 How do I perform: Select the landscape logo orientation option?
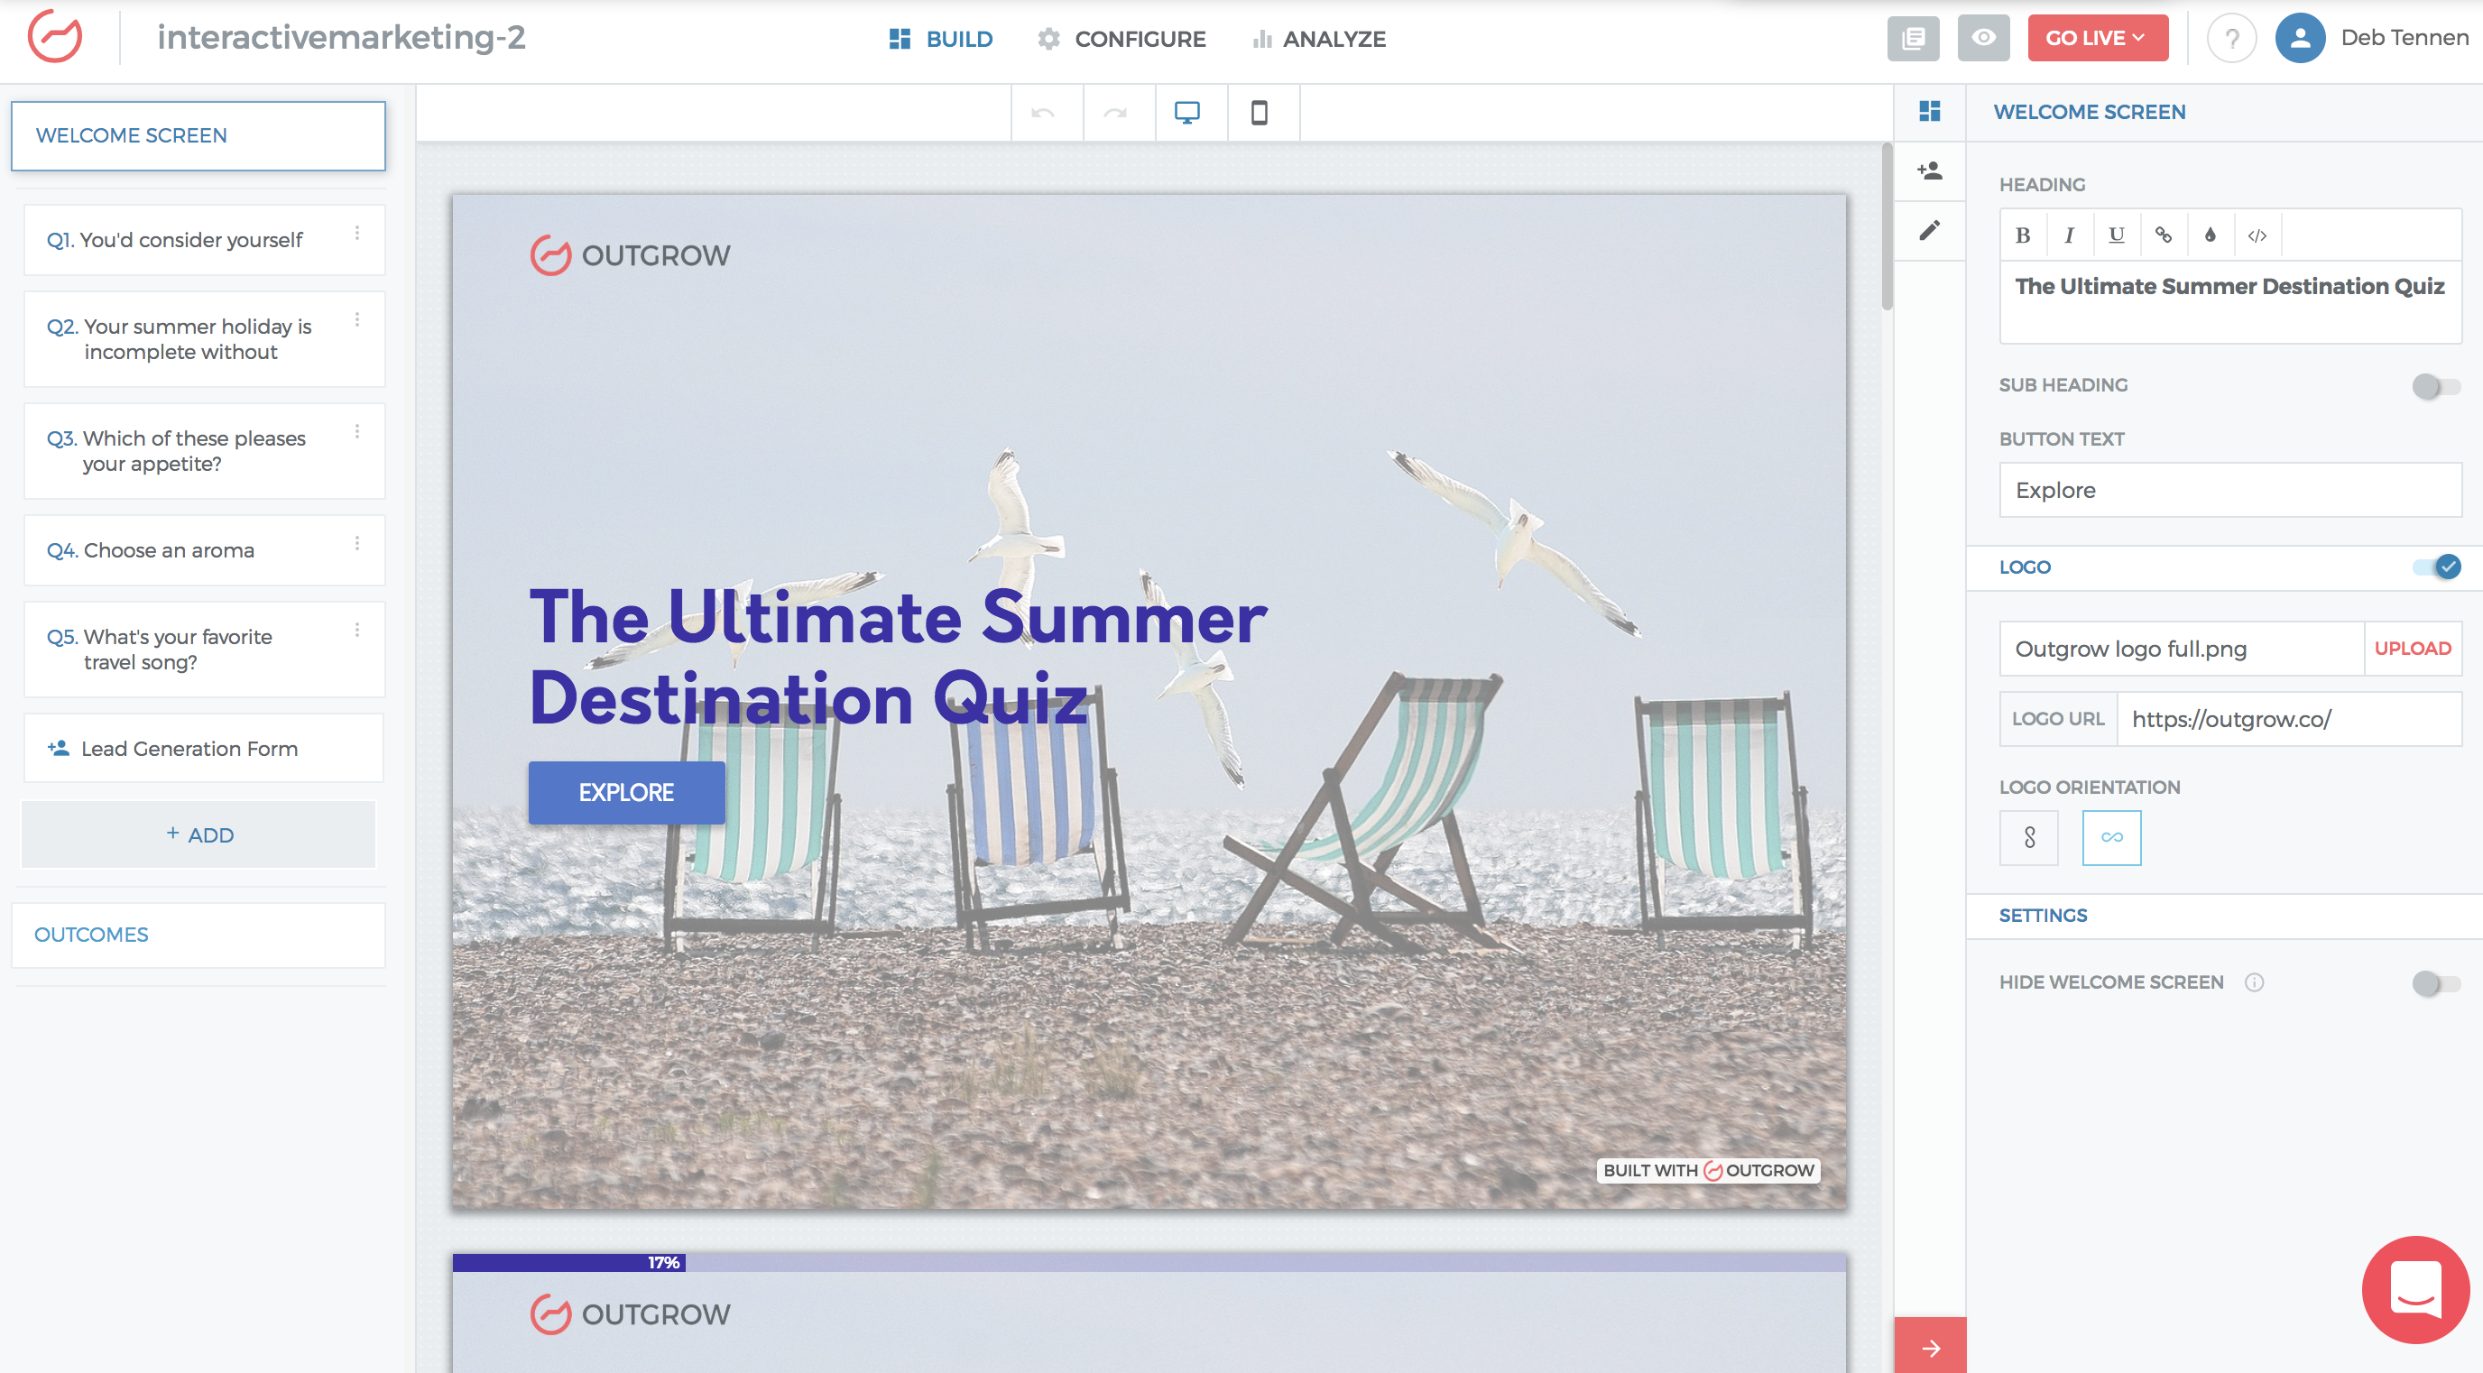(2111, 835)
